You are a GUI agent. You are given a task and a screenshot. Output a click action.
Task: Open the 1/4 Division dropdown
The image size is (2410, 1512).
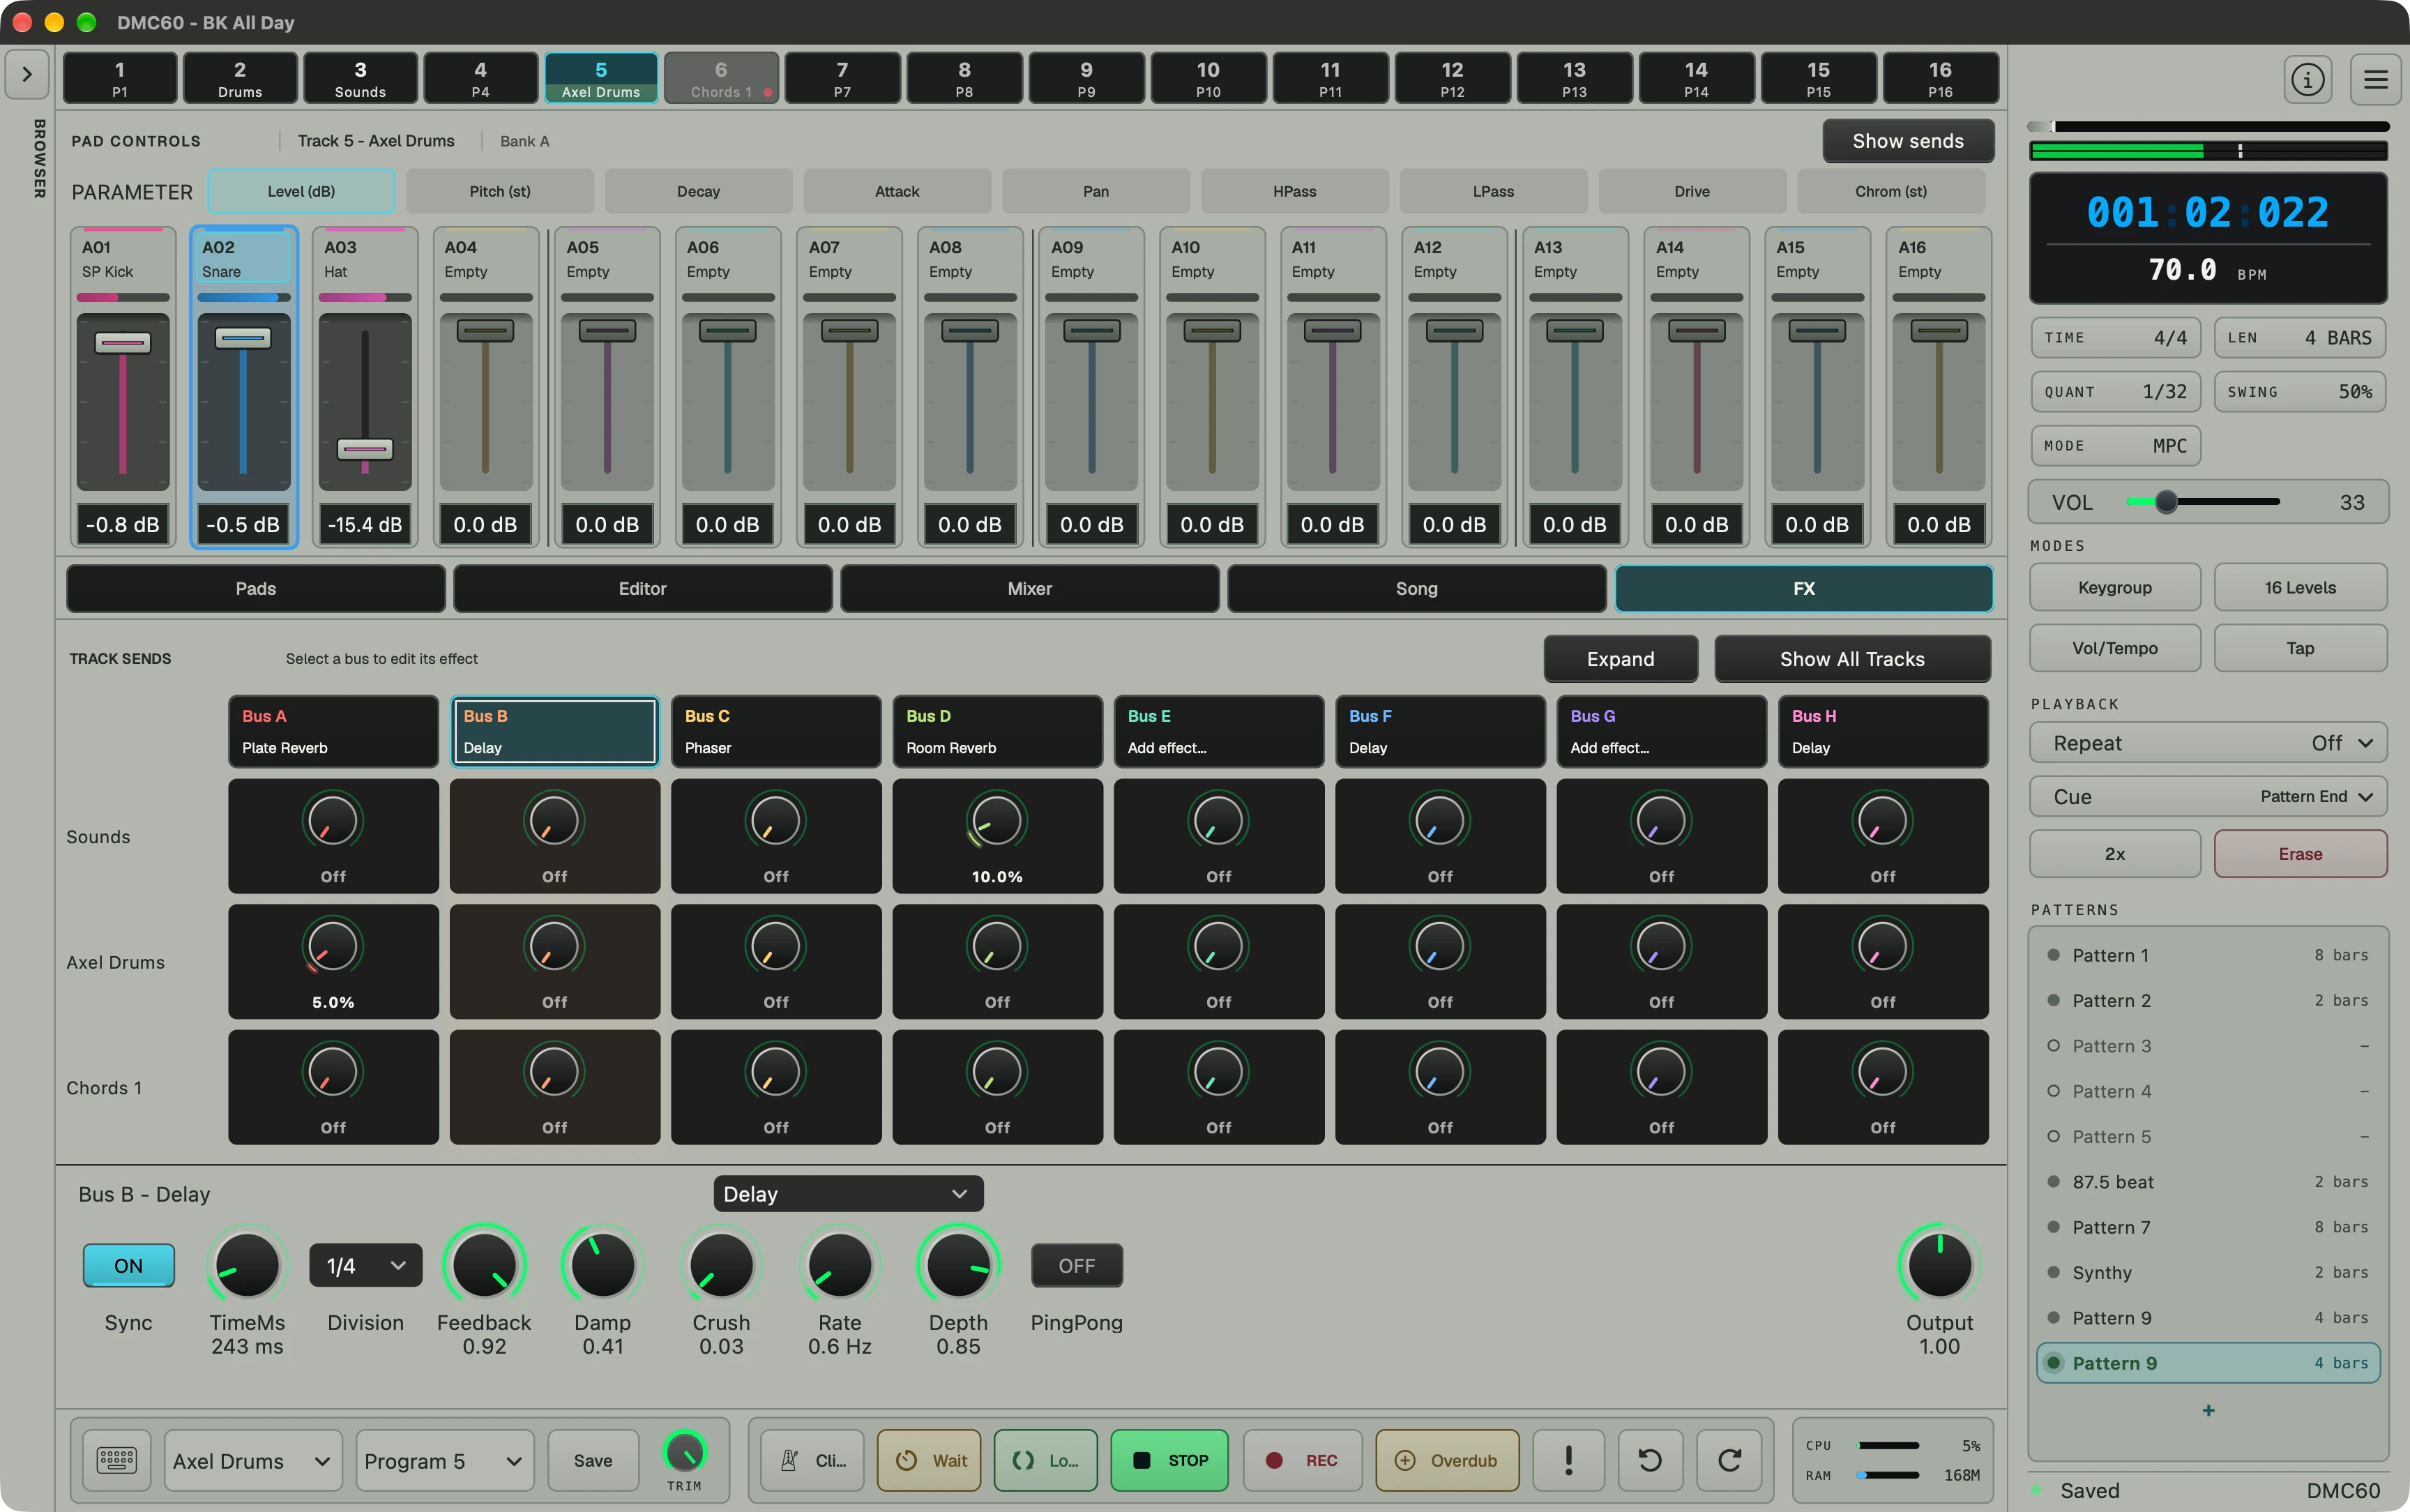coord(366,1265)
